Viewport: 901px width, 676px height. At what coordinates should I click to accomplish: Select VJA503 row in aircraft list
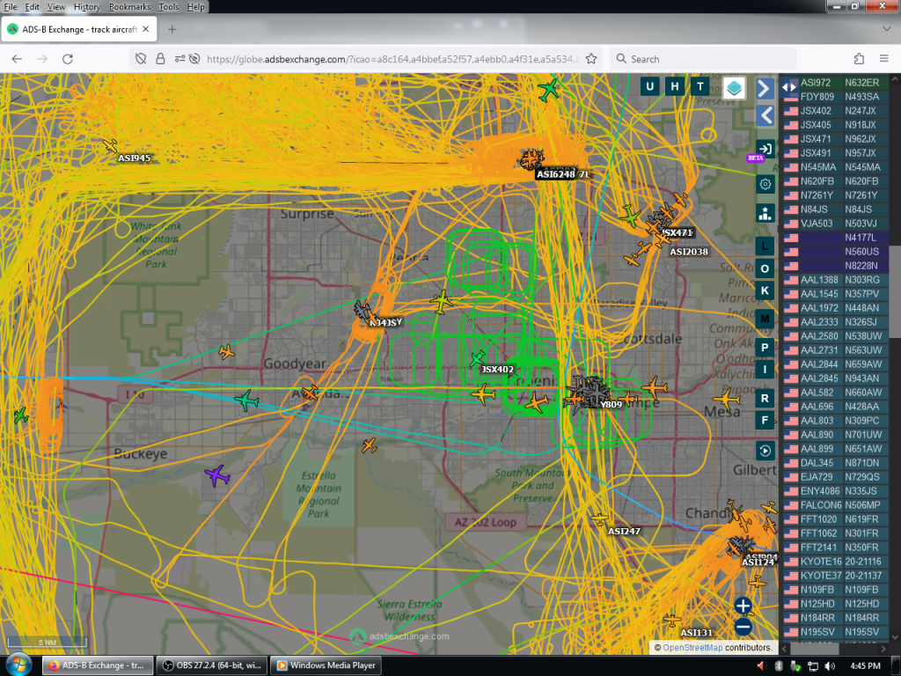[836, 224]
